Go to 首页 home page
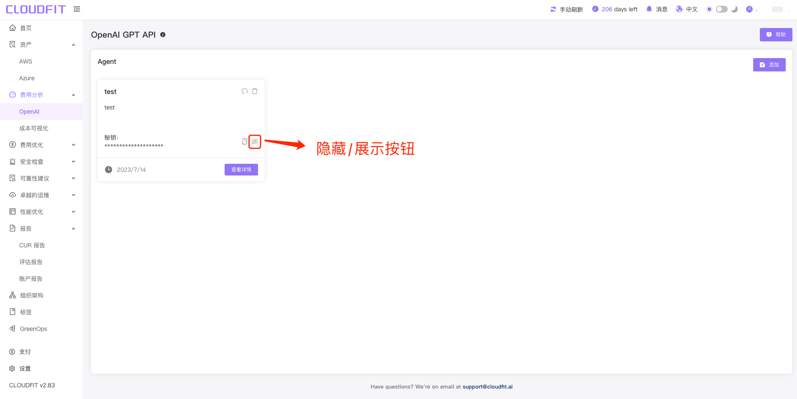 click(41, 28)
